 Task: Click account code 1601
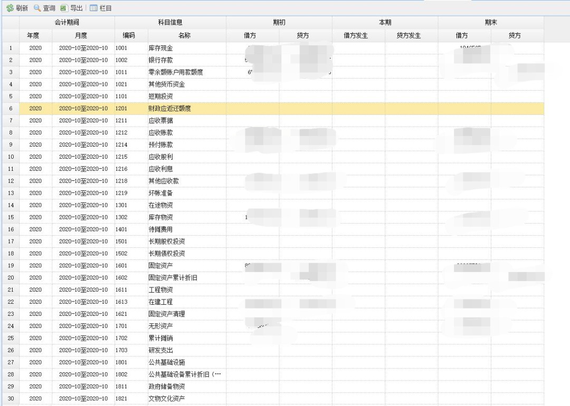121,265
